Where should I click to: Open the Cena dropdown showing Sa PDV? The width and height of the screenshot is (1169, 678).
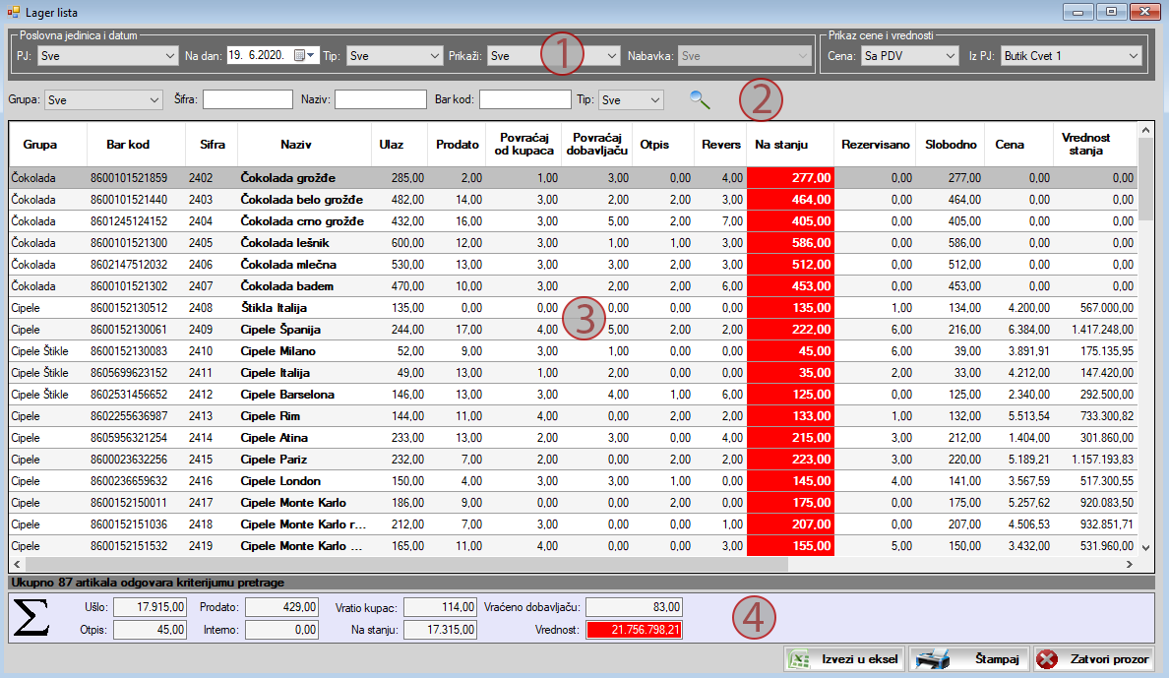tap(909, 56)
